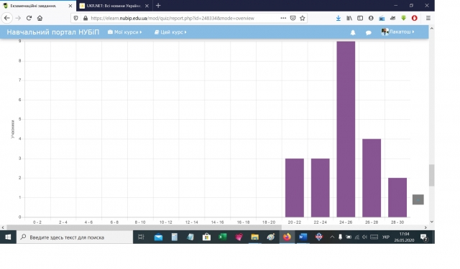Click the Save to Pocket icon
Image resolution: width=460 pixels, height=269 pixels.
tap(293, 18)
